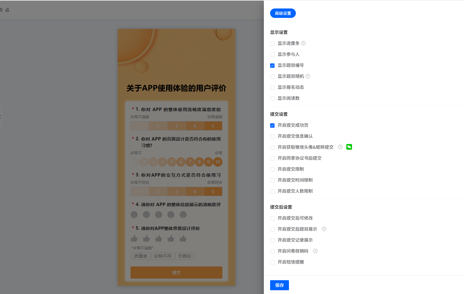Click the help icon next to 显示题目随机
The height and width of the screenshot is (294, 464).
click(308, 76)
